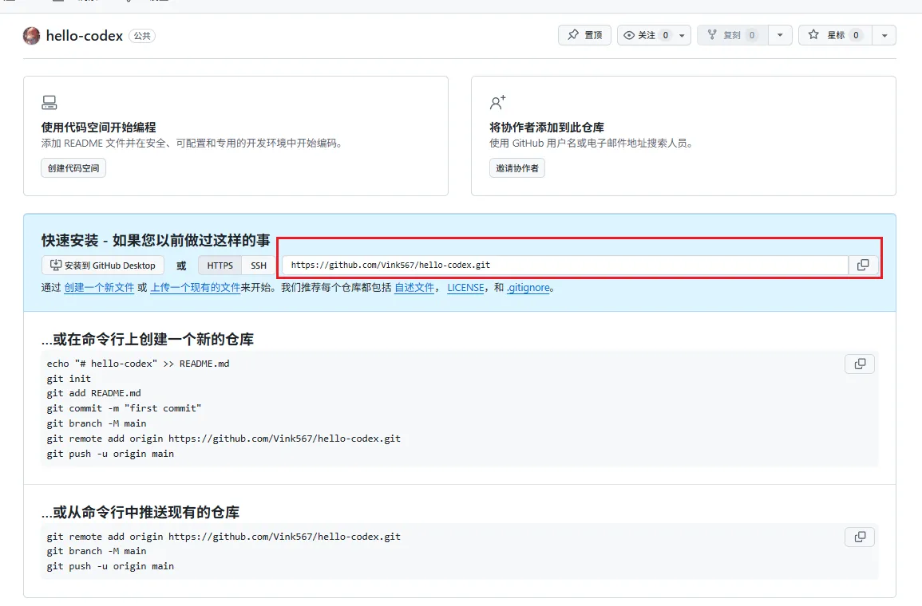Copy the push existing repository commands
The width and height of the screenshot is (922, 606).
[x=860, y=537]
